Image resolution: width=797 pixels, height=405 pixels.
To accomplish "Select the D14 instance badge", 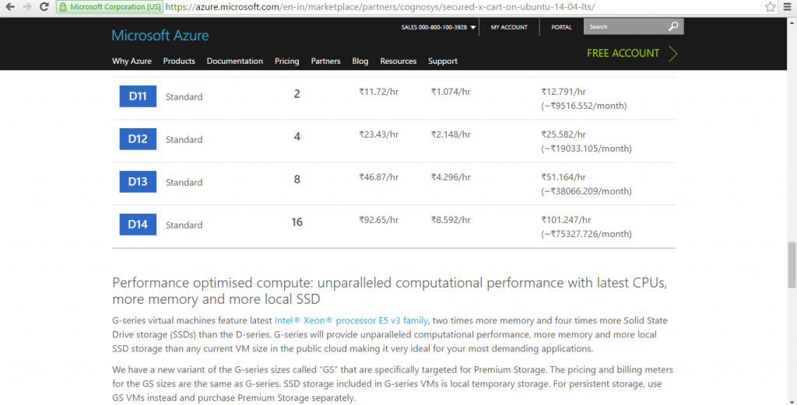I will [138, 225].
